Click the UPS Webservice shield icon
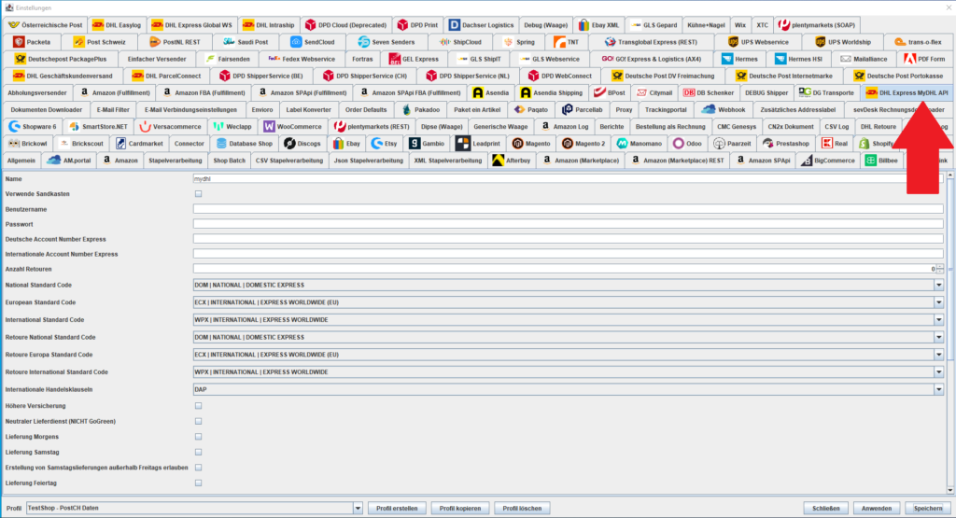The height and width of the screenshot is (518, 956). [x=733, y=42]
